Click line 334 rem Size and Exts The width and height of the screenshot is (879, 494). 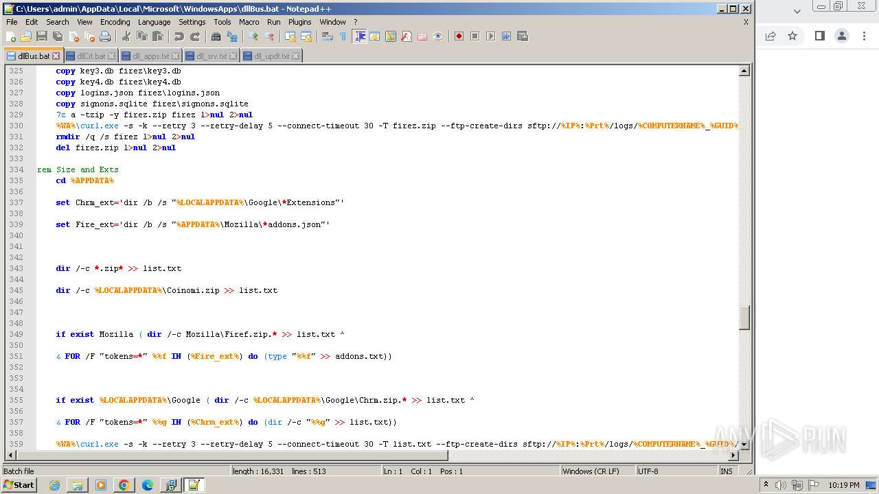pos(78,169)
